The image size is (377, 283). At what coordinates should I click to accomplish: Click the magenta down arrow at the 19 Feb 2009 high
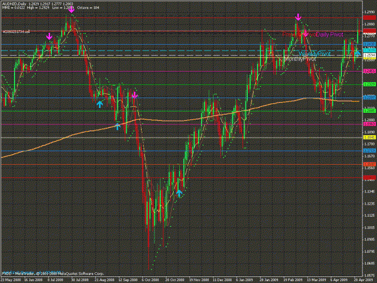pyautogui.click(x=298, y=17)
